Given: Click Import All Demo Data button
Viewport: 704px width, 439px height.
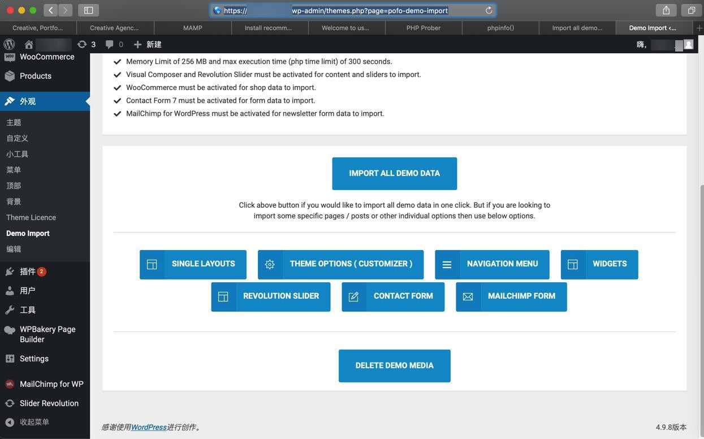Looking at the screenshot, I should coord(394,174).
